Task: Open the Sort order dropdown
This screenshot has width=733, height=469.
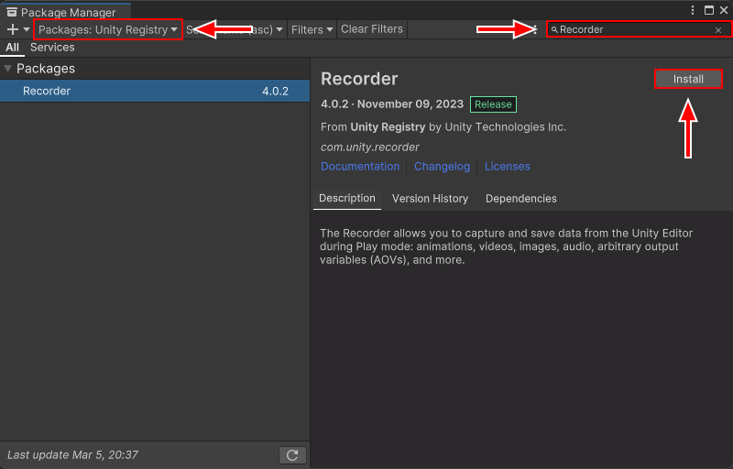Action: (235, 29)
